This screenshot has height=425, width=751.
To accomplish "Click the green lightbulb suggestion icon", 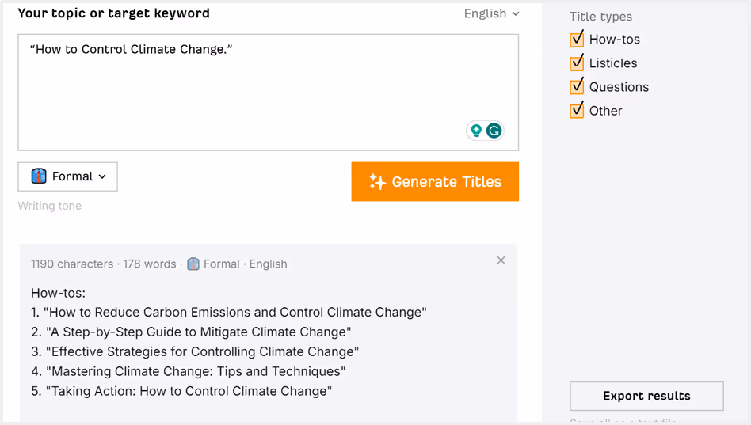I will coord(476,131).
